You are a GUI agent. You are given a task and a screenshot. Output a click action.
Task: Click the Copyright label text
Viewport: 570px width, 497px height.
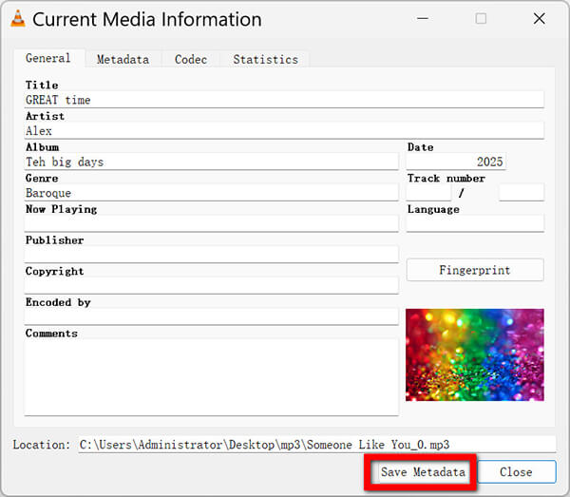tap(54, 271)
